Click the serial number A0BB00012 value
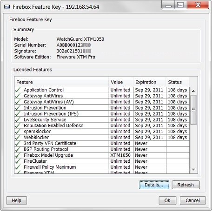 click(73, 45)
